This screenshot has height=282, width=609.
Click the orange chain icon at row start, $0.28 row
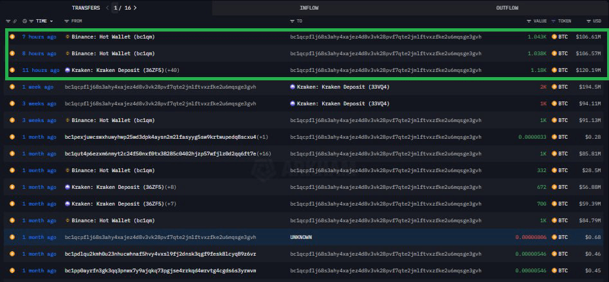click(x=12, y=137)
